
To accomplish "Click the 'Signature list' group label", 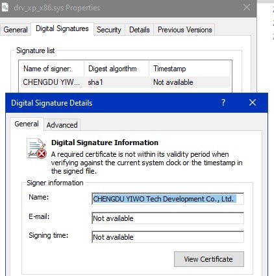I will click(35, 51).
